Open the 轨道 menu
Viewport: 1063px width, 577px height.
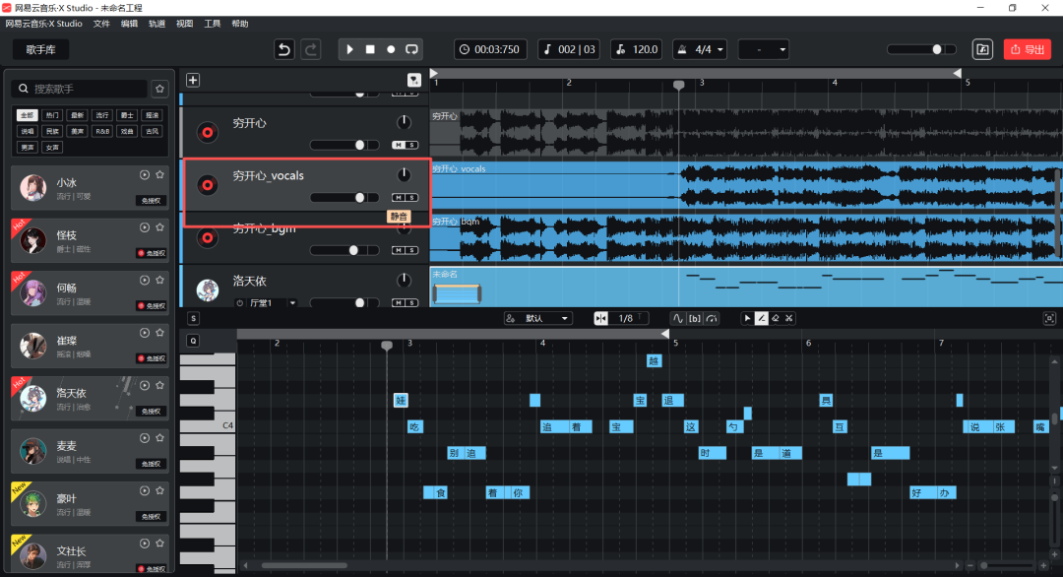156,23
